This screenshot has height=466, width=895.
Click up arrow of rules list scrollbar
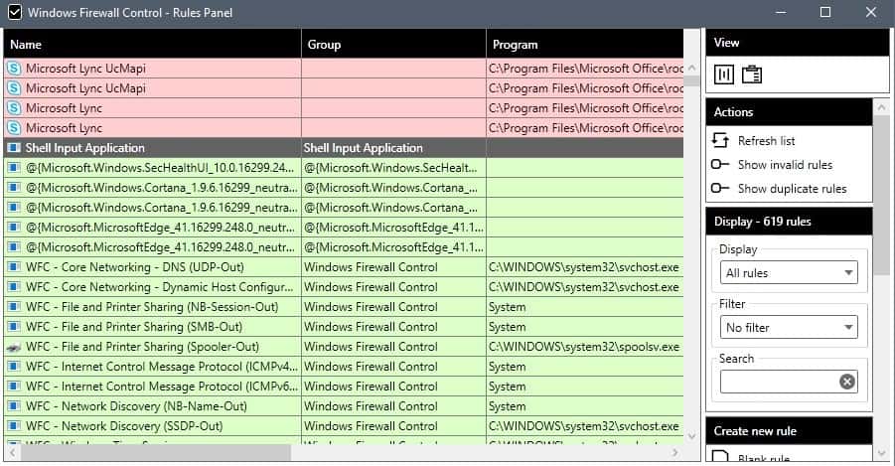coord(691,68)
